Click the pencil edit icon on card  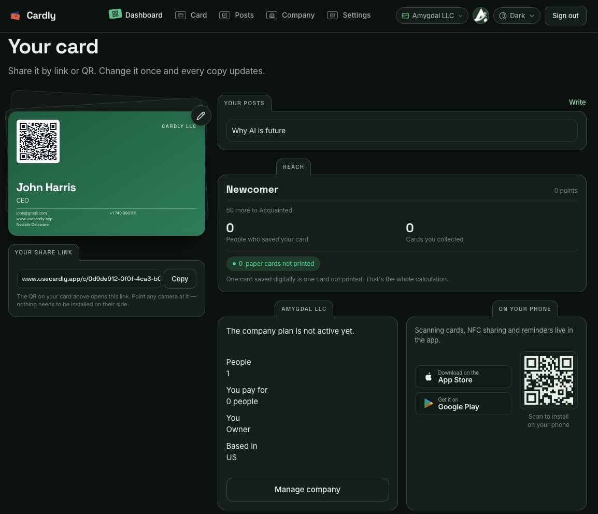click(x=201, y=116)
